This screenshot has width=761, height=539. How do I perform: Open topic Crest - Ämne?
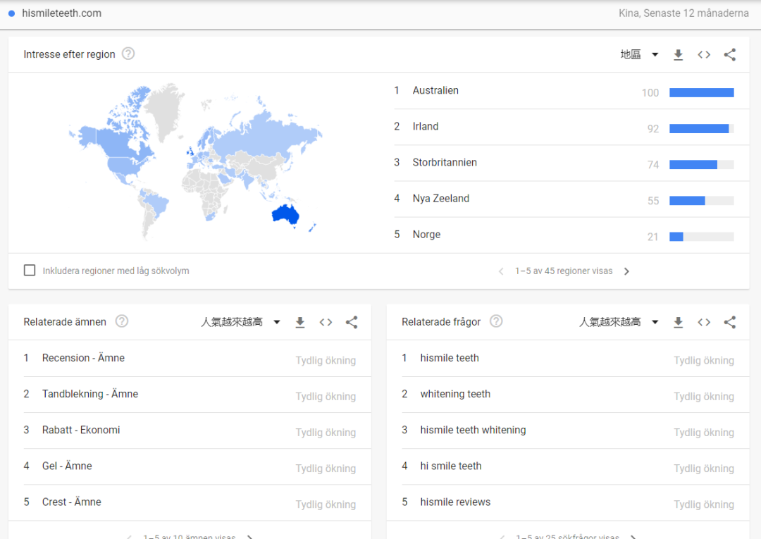coord(71,502)
